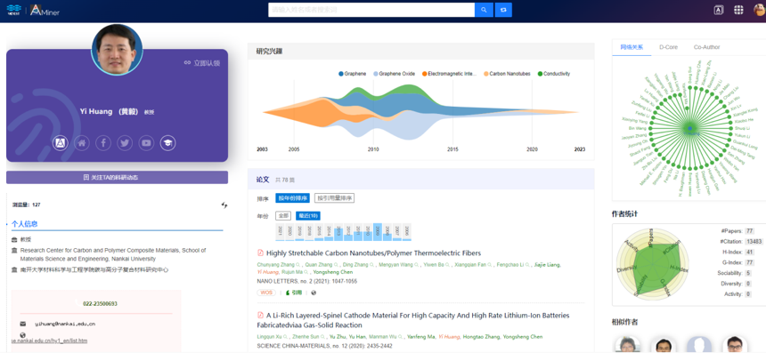
Task: Click the user avatar in top right
Action: click(760, 10)
